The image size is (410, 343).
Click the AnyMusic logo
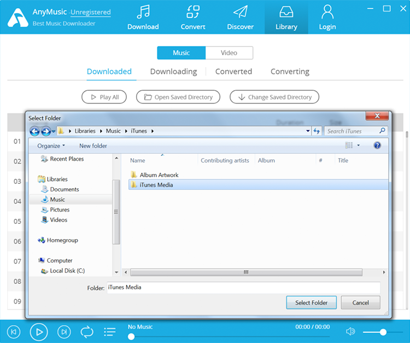tap(18, 18)
